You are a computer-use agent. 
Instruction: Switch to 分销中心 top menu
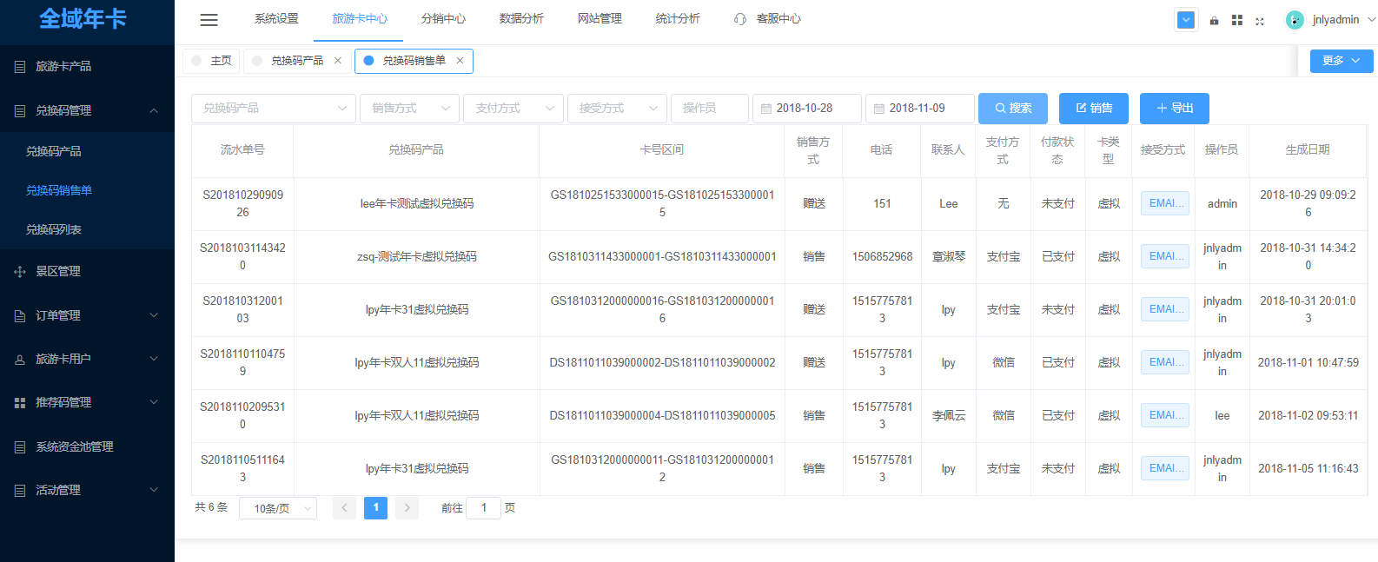[443, 19]
